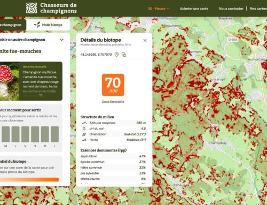
Task: Click the forecast bar for day V
Action: coord(25,134)
